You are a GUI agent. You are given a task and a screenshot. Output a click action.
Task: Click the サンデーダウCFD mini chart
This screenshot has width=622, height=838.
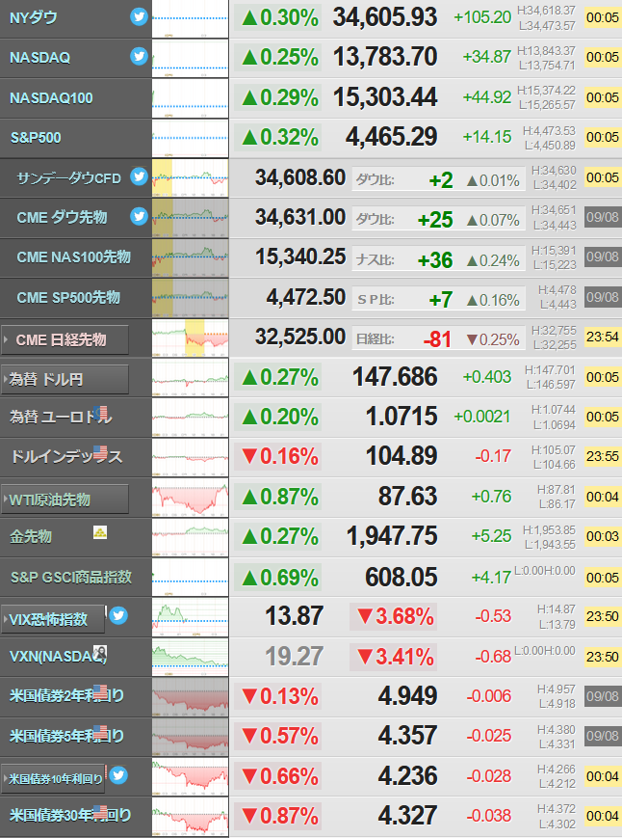point(190,178)
